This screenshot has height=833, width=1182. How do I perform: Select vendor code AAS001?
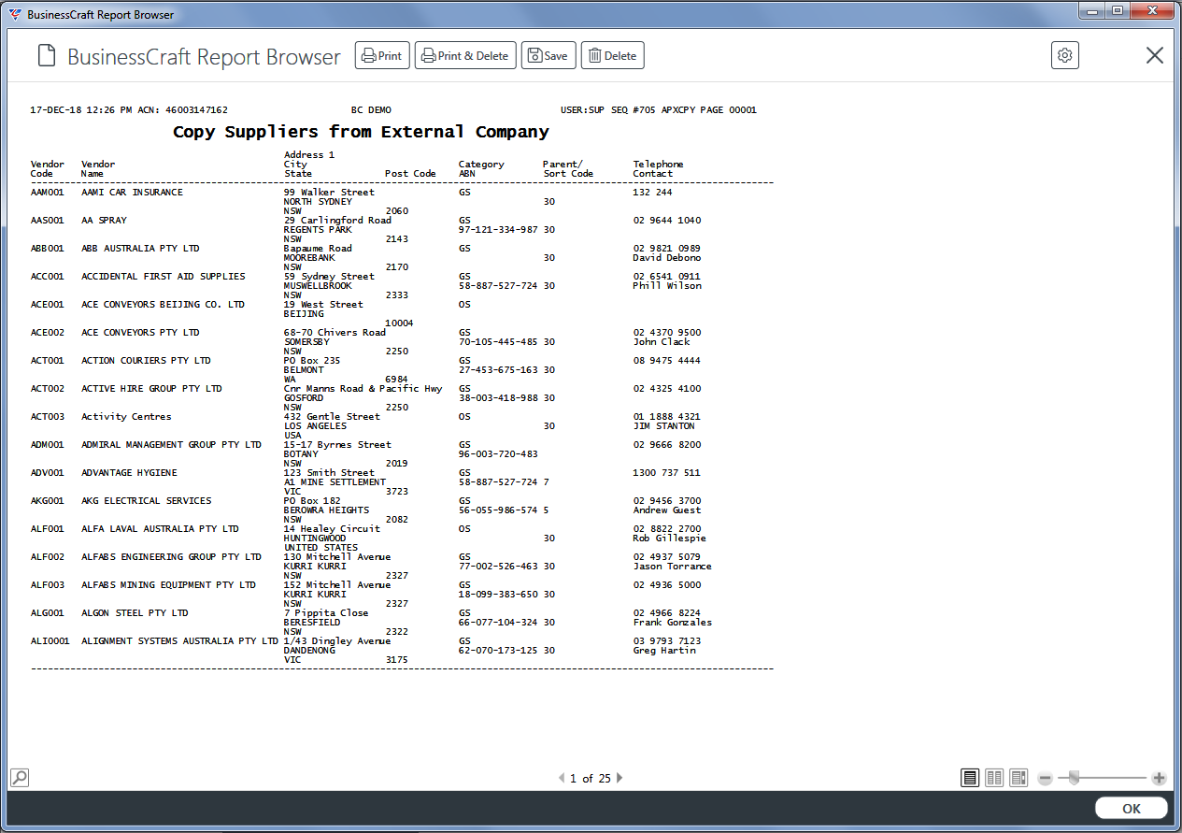(x=48, y=221)
